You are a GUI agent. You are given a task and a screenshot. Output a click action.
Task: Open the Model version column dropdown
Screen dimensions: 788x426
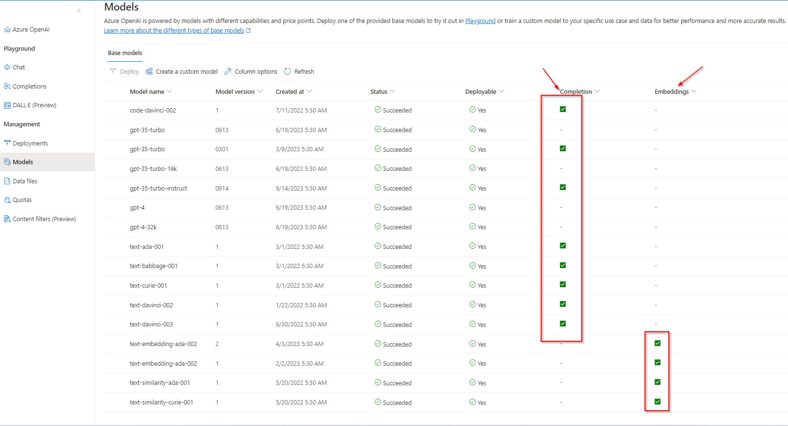(260, 91)
